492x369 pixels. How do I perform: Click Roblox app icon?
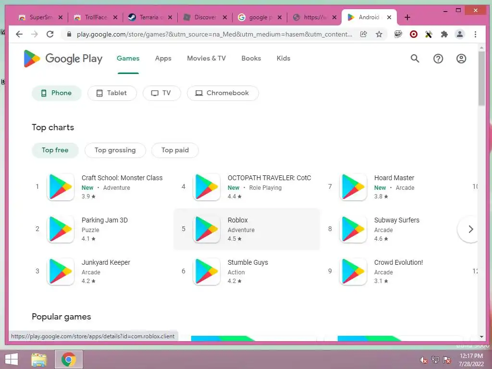pos(207,229)
